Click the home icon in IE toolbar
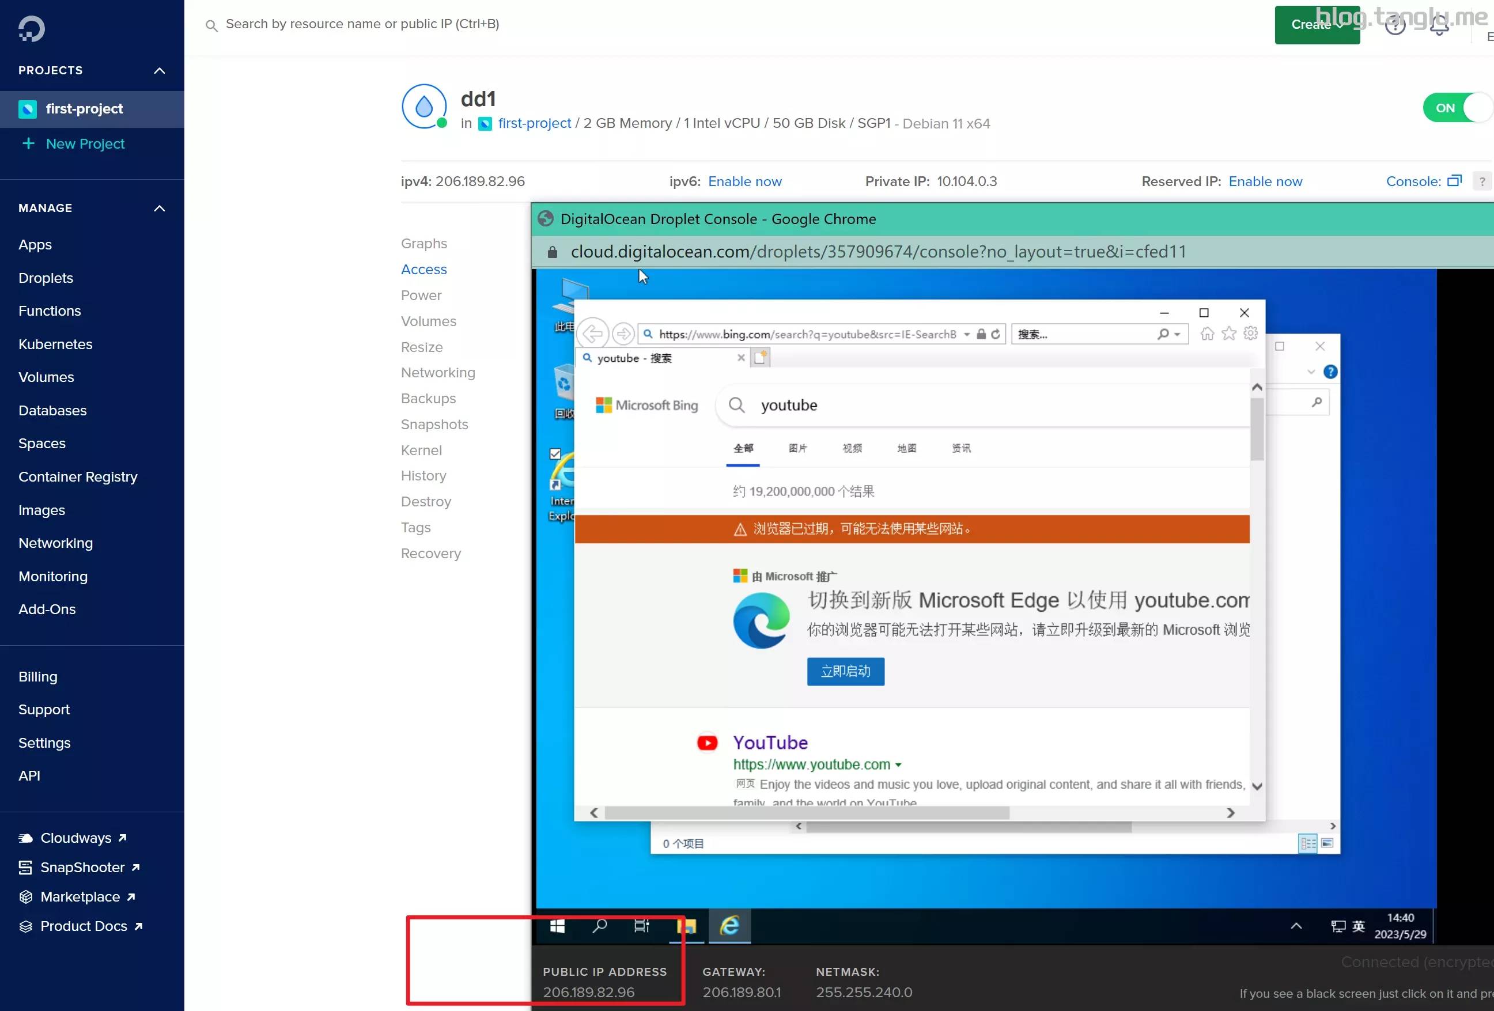The image size is (1494, 1011). click(x=1206, y=334)
